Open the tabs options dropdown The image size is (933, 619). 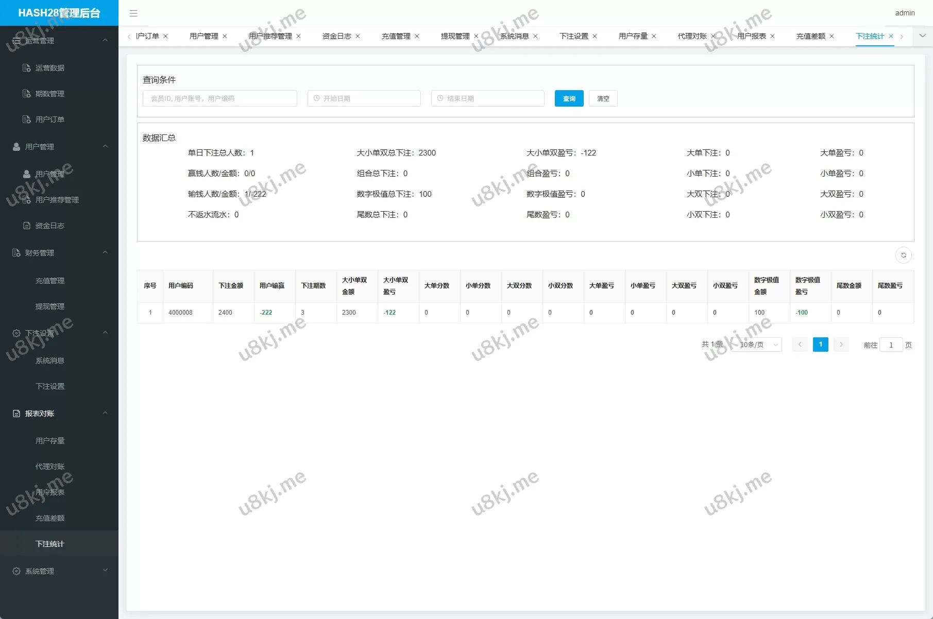pyautogui.click(x=922, y=36)
